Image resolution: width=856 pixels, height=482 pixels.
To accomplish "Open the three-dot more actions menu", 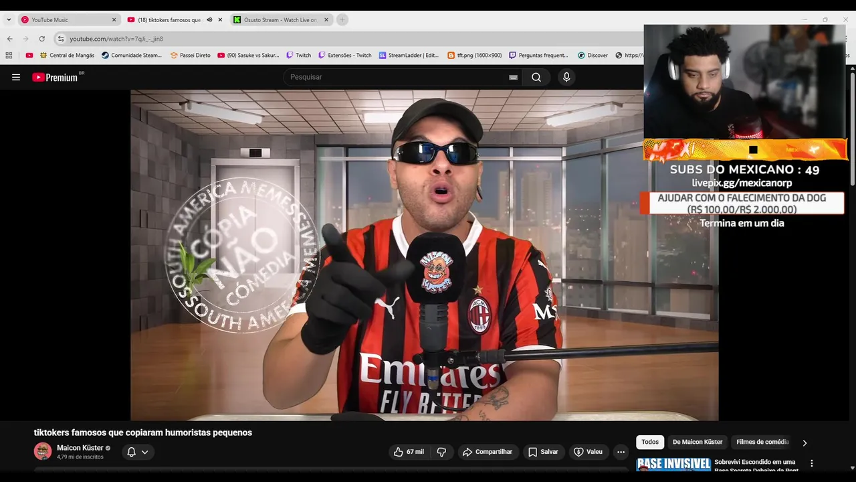I will tap(621, 452).
